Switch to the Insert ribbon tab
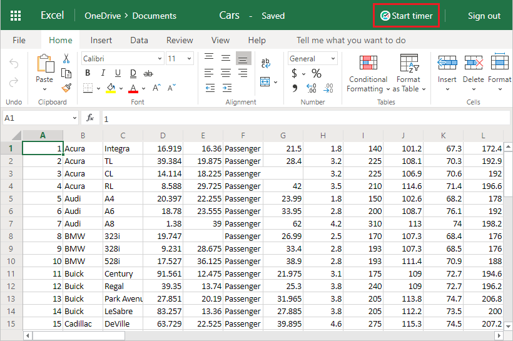This screenshot has height=341, width=513. pyautogui.click(x=101, y=40)
